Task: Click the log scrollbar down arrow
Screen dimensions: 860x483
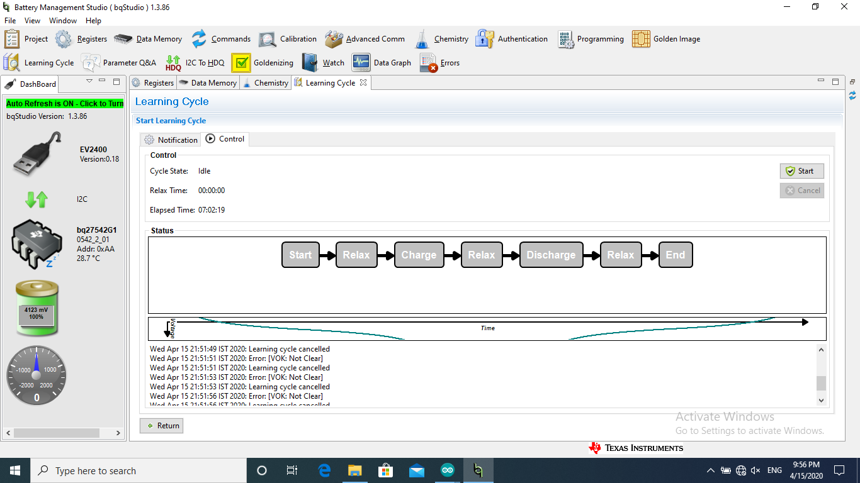Action: 821,401
